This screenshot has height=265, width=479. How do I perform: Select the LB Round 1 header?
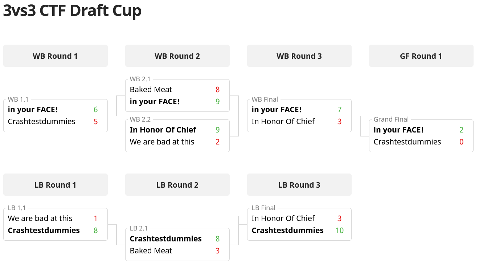coord(56,185)
